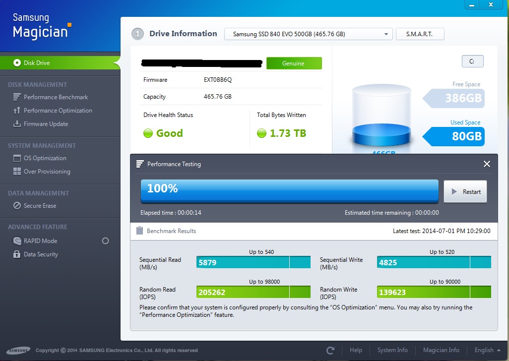Click the Performance Benchmark bars icon

[x=17, y=97]
